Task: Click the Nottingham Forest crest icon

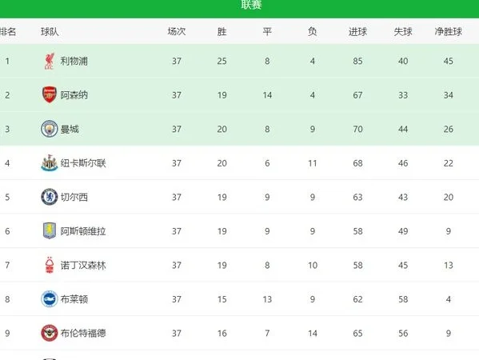Action: pyautogui.click(x=50, y=265)
